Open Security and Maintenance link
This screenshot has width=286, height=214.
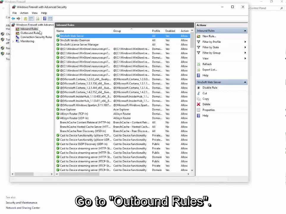21,203
